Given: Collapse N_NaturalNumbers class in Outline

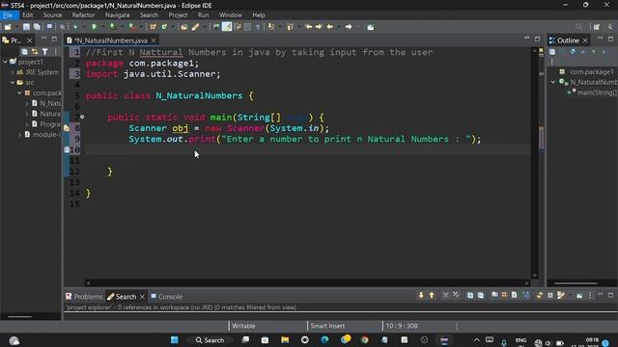Looking at the screenshot, I should pos(553,82).
